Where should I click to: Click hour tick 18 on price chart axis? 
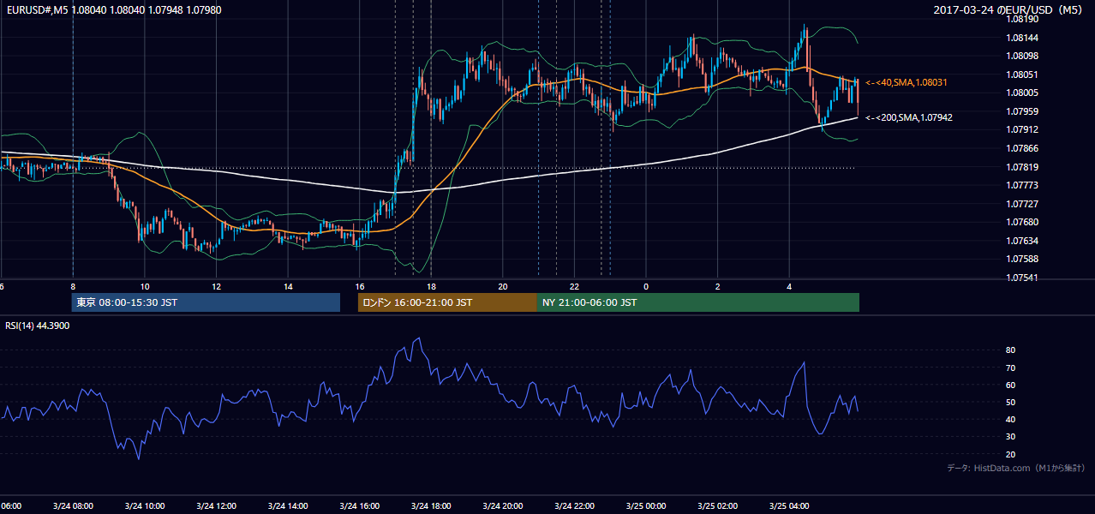coord(431,286)
